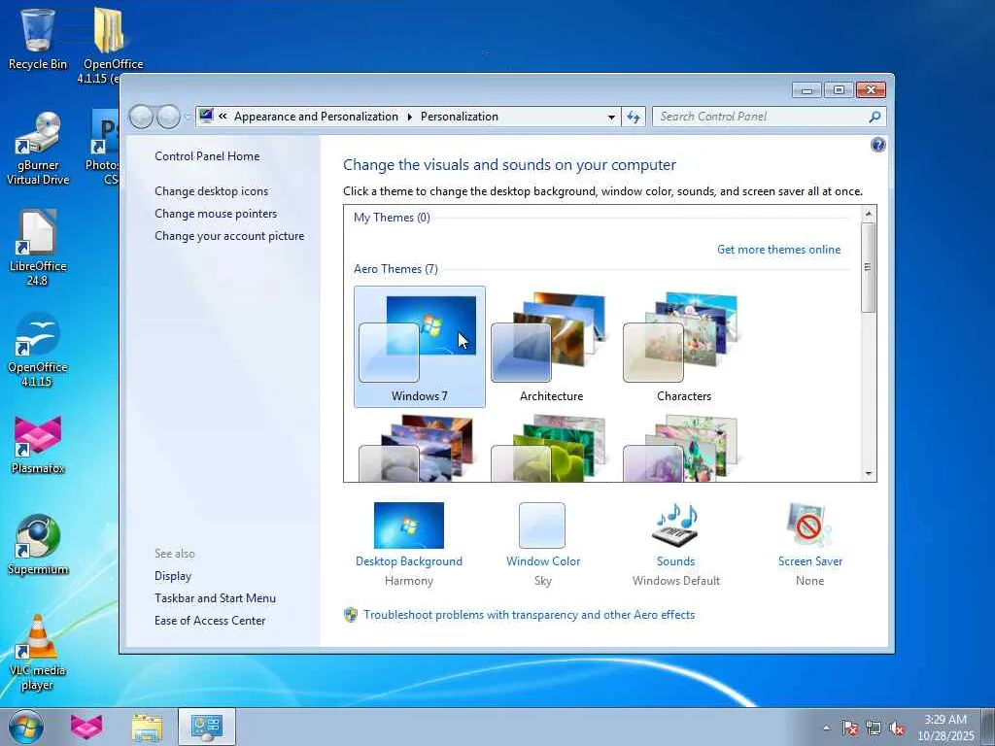Click the themes list scroll down arrow
The height and width of the screenshot is (746, 995).
869,473
